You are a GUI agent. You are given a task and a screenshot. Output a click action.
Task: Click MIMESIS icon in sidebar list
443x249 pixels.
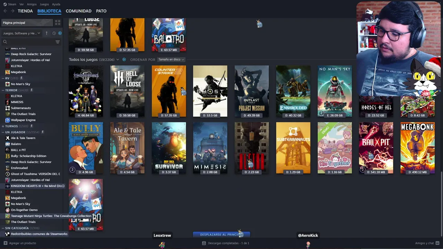8,102
